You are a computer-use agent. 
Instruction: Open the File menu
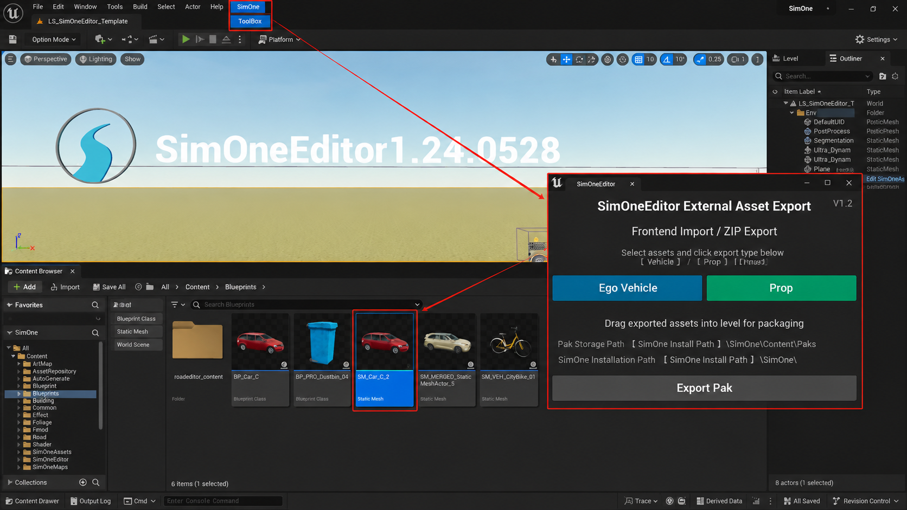[x=38, y=7]
